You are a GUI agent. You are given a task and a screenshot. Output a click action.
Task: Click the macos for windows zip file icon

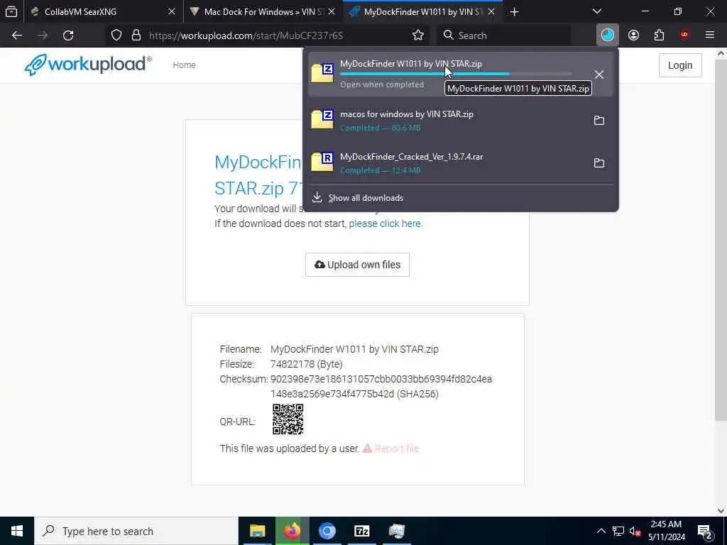tap(322, 119)
